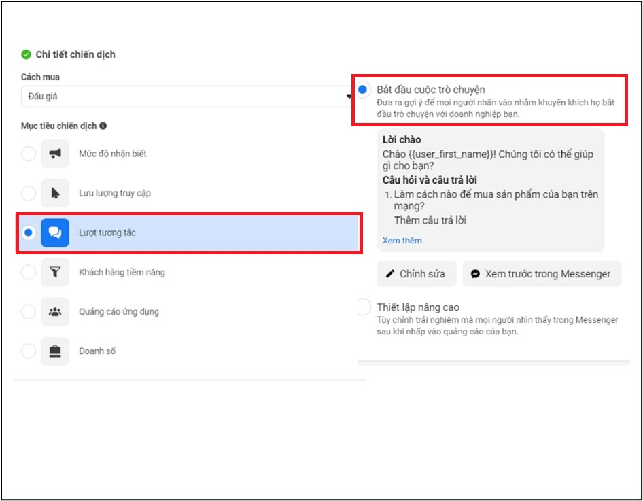This screenshot has width=643, height=501.
Task: Select the Mức độ nhận biết radio button
Action: [x=29, y=154]
